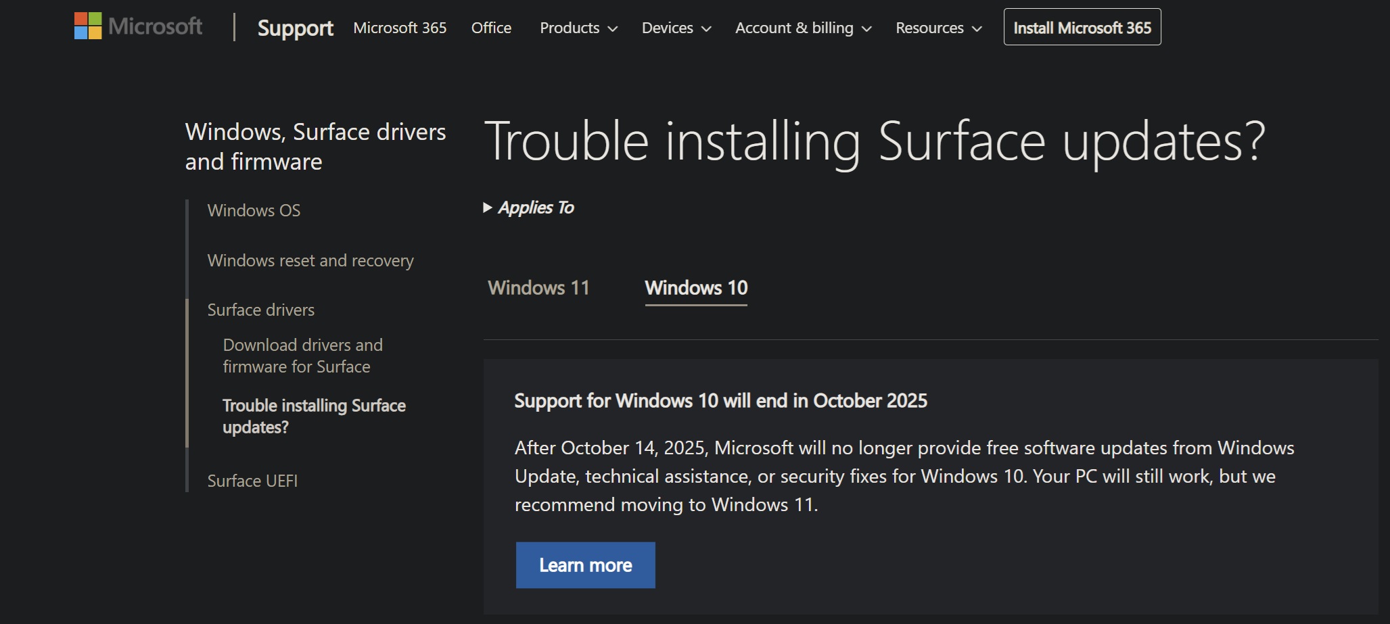Select Download drivers and firmware for Surface
The image size is (1390, 624).
coord(302,355)
